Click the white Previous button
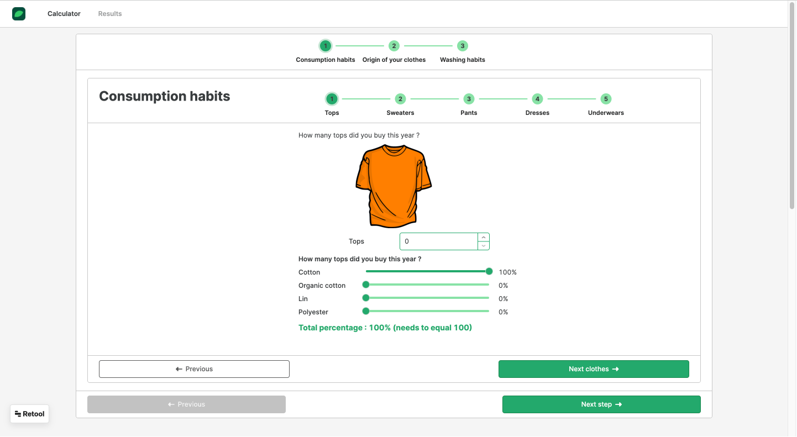 tap(194, 369)
